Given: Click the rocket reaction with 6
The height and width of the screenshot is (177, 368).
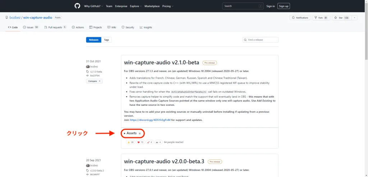Looking at the screenshot, I should click(149, 142).
